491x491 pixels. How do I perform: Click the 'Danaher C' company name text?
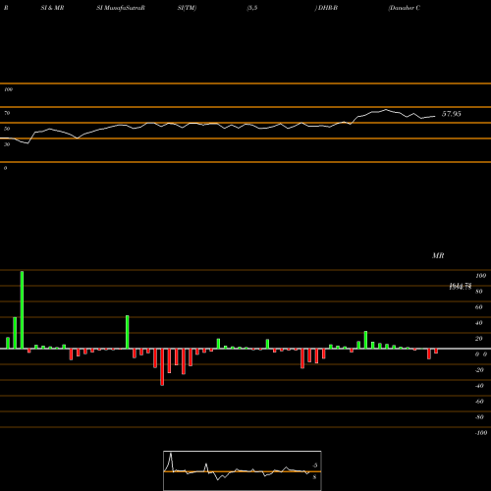tap(404, 8)
